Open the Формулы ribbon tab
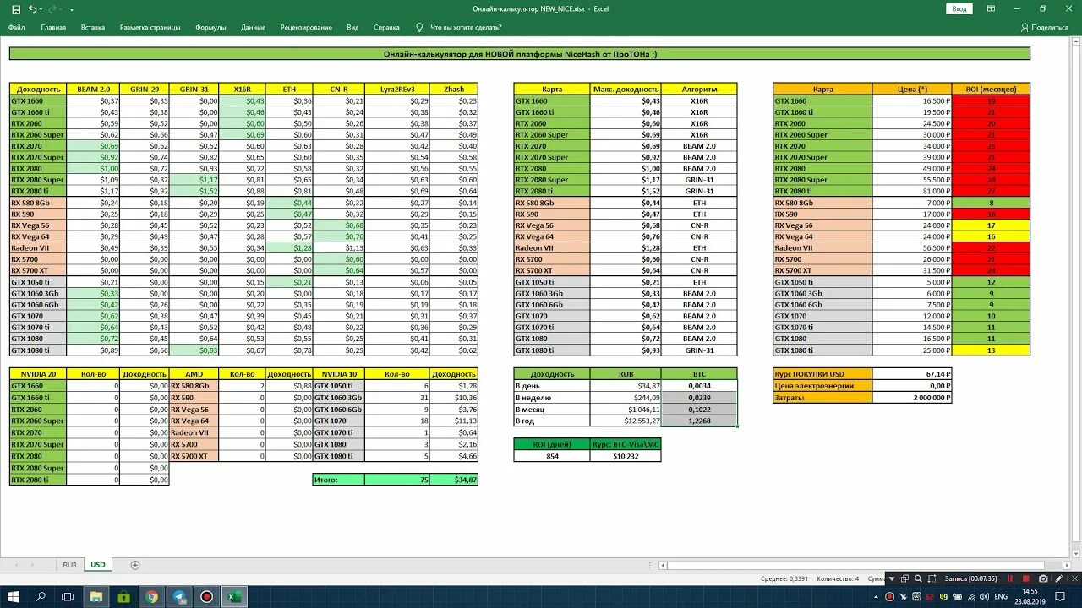 pos(210,27)
